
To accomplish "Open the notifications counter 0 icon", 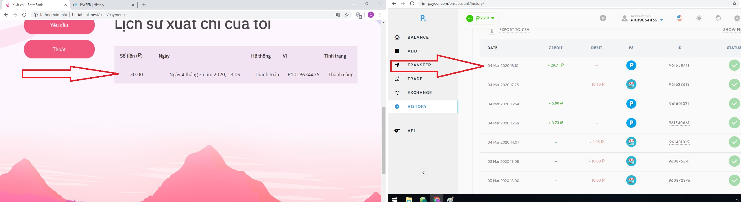I will (x=603, y=18).
